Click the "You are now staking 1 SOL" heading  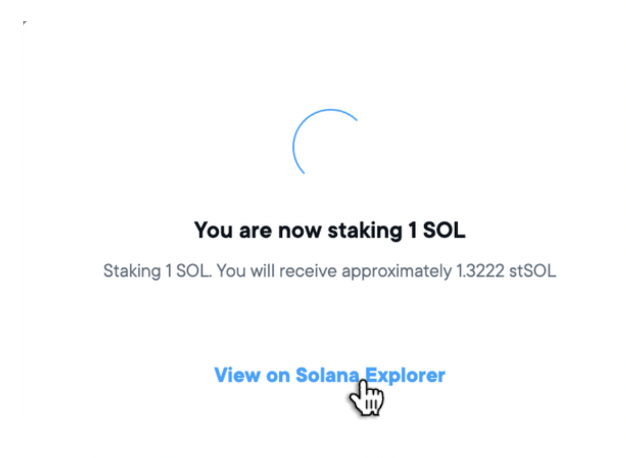(x=330, y=230)
